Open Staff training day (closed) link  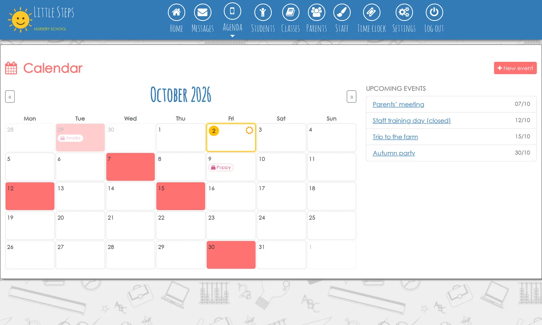pyautogui.click(x=412, y=121)
